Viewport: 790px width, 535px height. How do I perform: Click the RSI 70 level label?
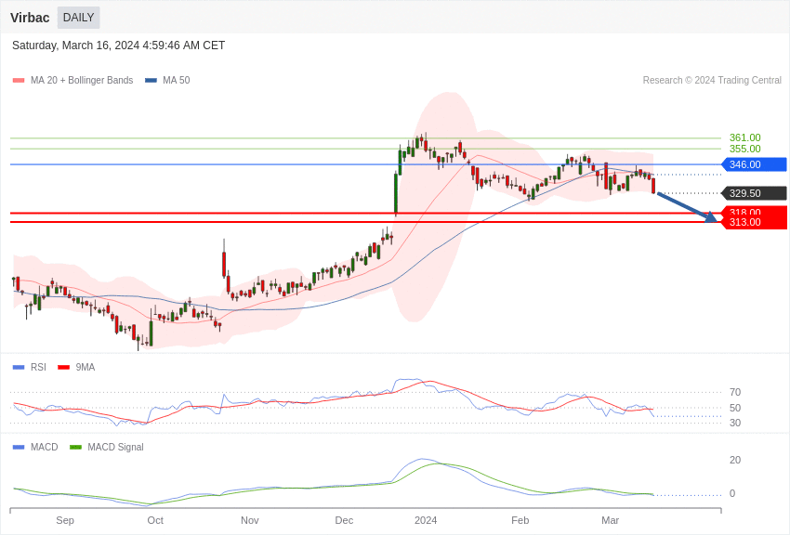[734, 392]
